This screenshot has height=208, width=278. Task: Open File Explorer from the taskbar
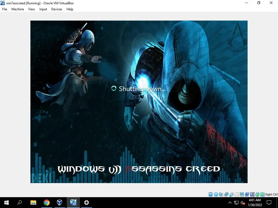point(33,203)
